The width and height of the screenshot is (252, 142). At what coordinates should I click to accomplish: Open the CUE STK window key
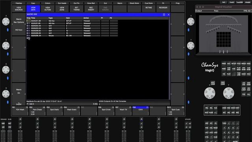229,69
